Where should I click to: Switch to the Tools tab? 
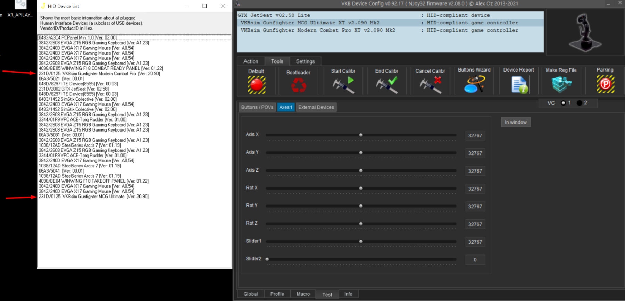tap(277, 61)
